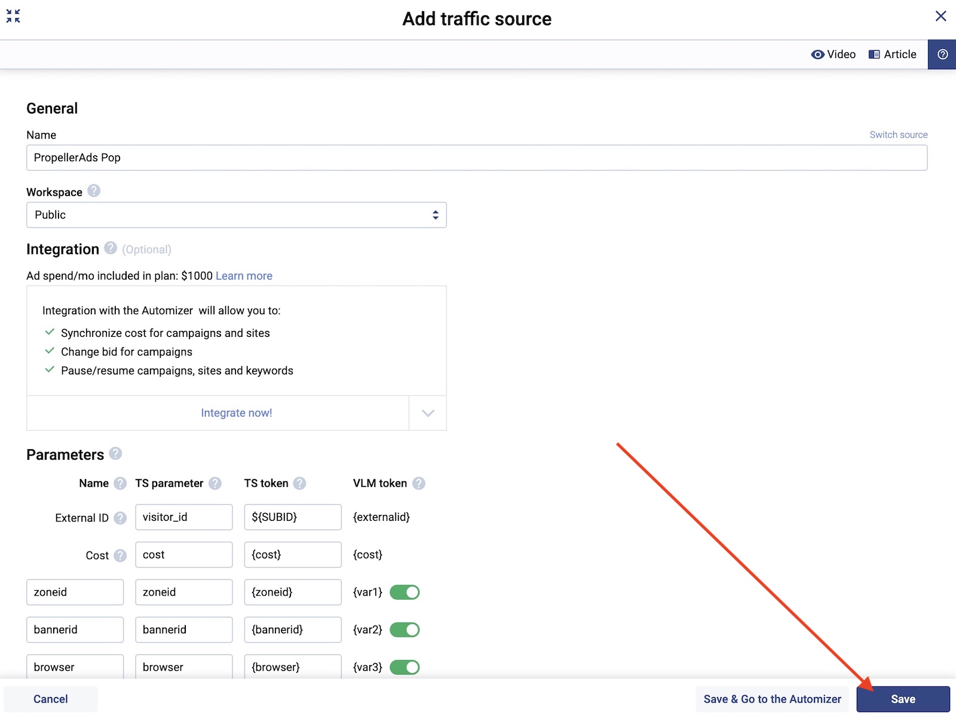Click the Name field containing PropellerAds Pop
956x718 pixels.
(476, 158)
